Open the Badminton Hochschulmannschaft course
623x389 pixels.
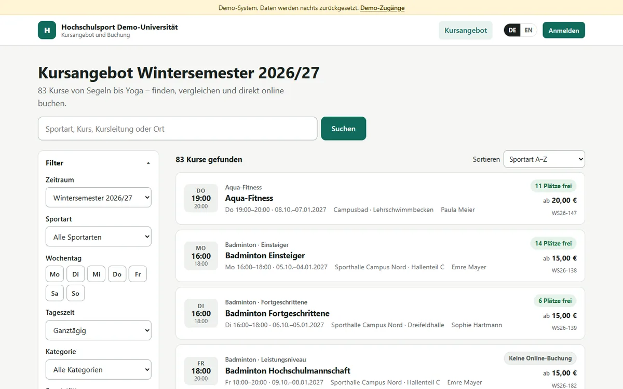(x=288, y=371)
